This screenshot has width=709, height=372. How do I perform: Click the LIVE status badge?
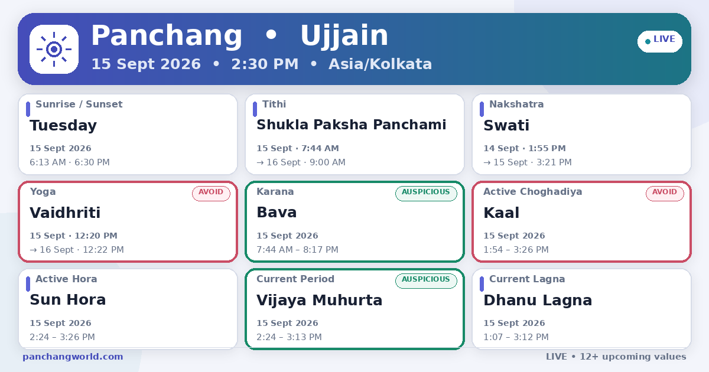tap(660, 41)
